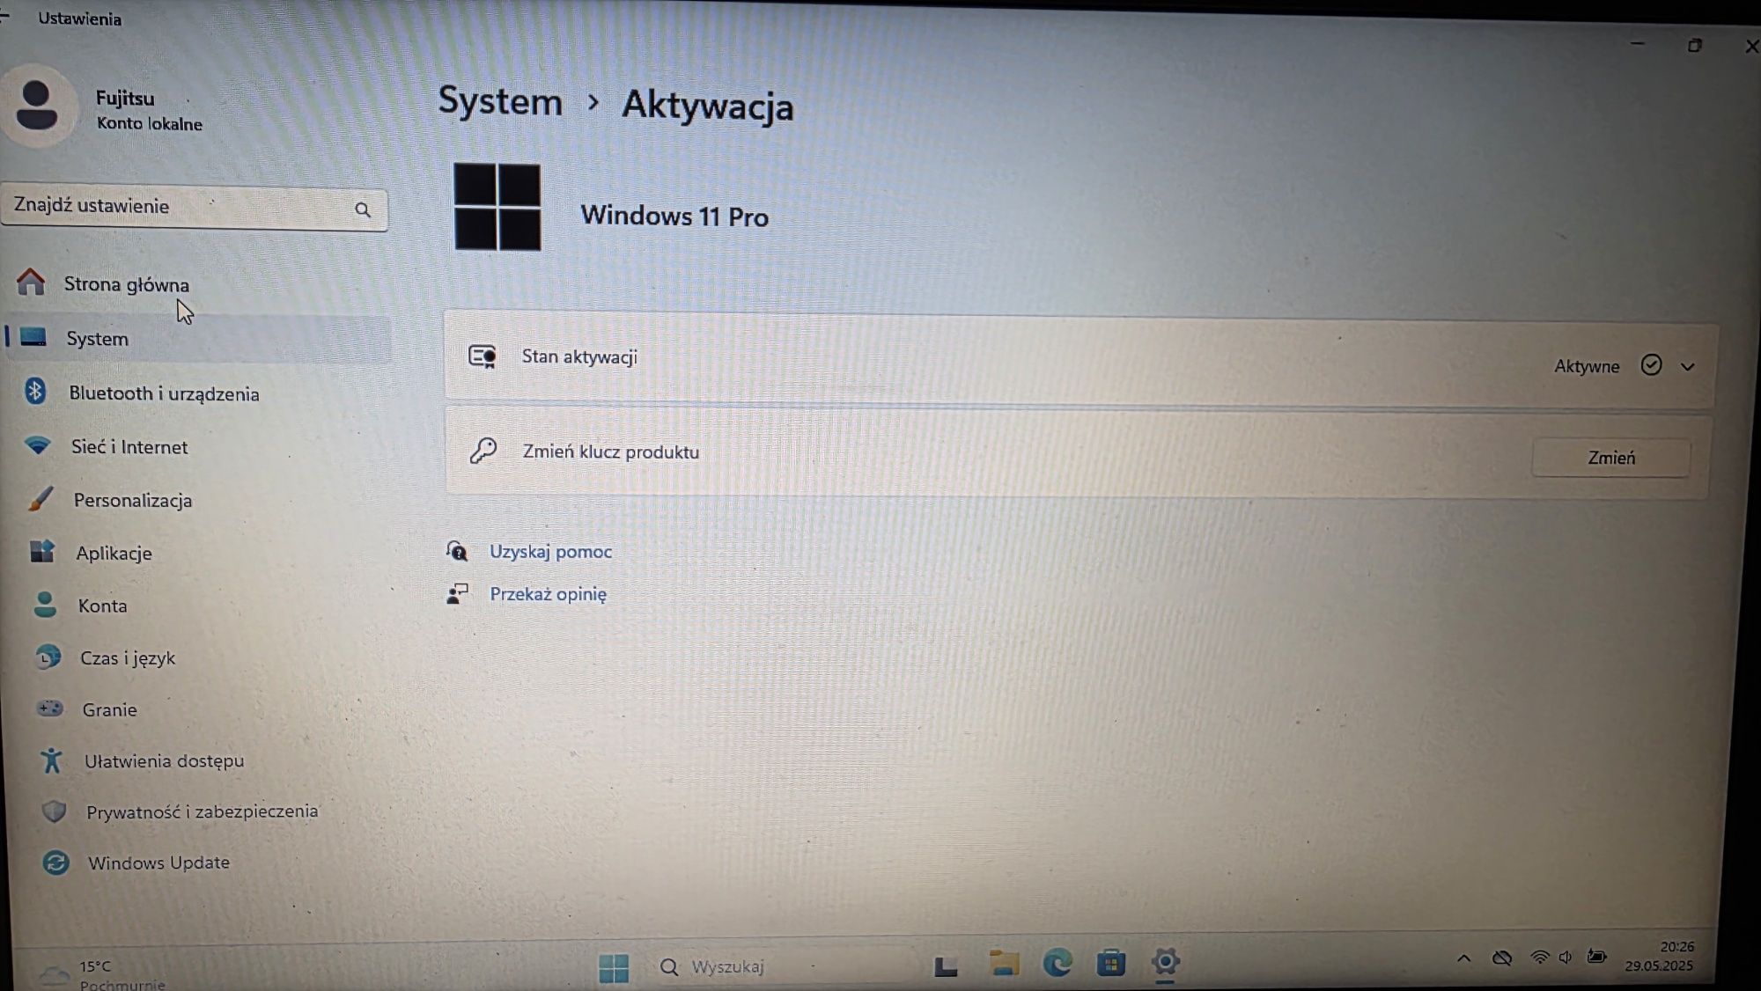1761x991 pixels.
Task: Click the Przekaż opinię feedback icon
Action: pos(458,594)
